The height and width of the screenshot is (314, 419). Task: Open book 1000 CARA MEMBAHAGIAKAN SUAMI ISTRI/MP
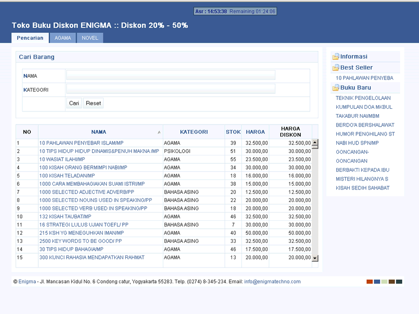tap(92, 184)
